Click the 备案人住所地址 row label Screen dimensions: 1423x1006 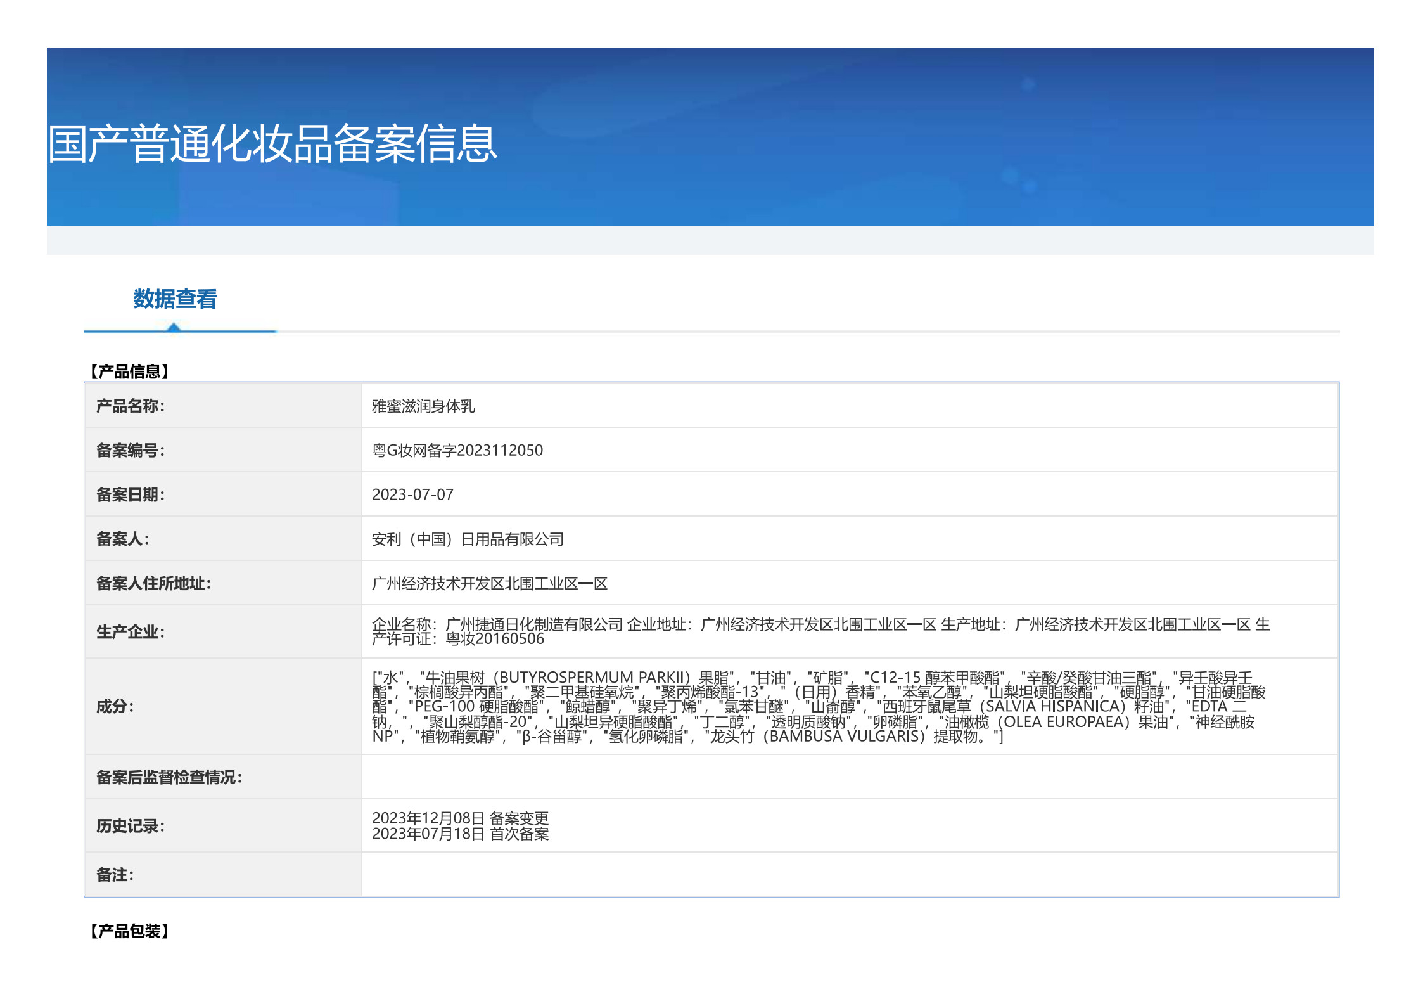[x=154, y=583]
